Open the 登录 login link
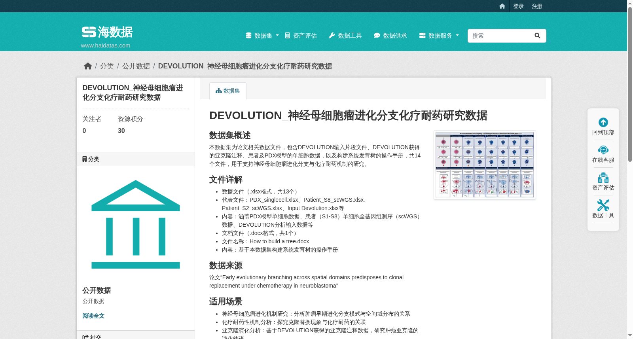The height and width of the screenshot is (339, 633). tap(518, 6)
